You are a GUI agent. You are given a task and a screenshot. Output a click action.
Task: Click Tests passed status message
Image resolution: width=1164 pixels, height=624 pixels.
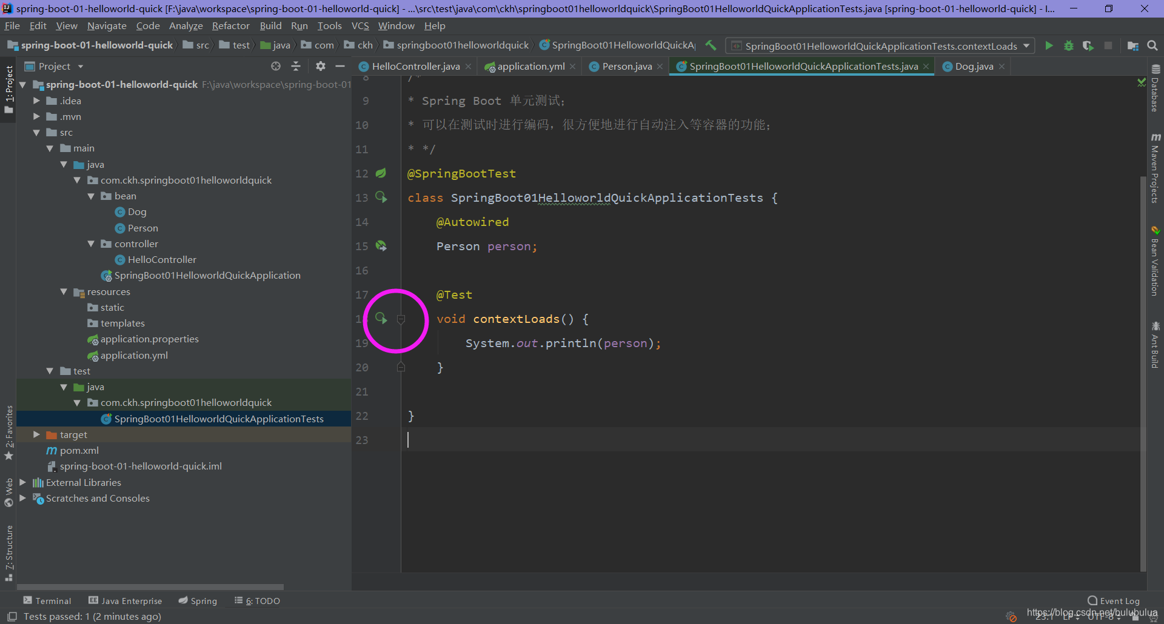92,616
